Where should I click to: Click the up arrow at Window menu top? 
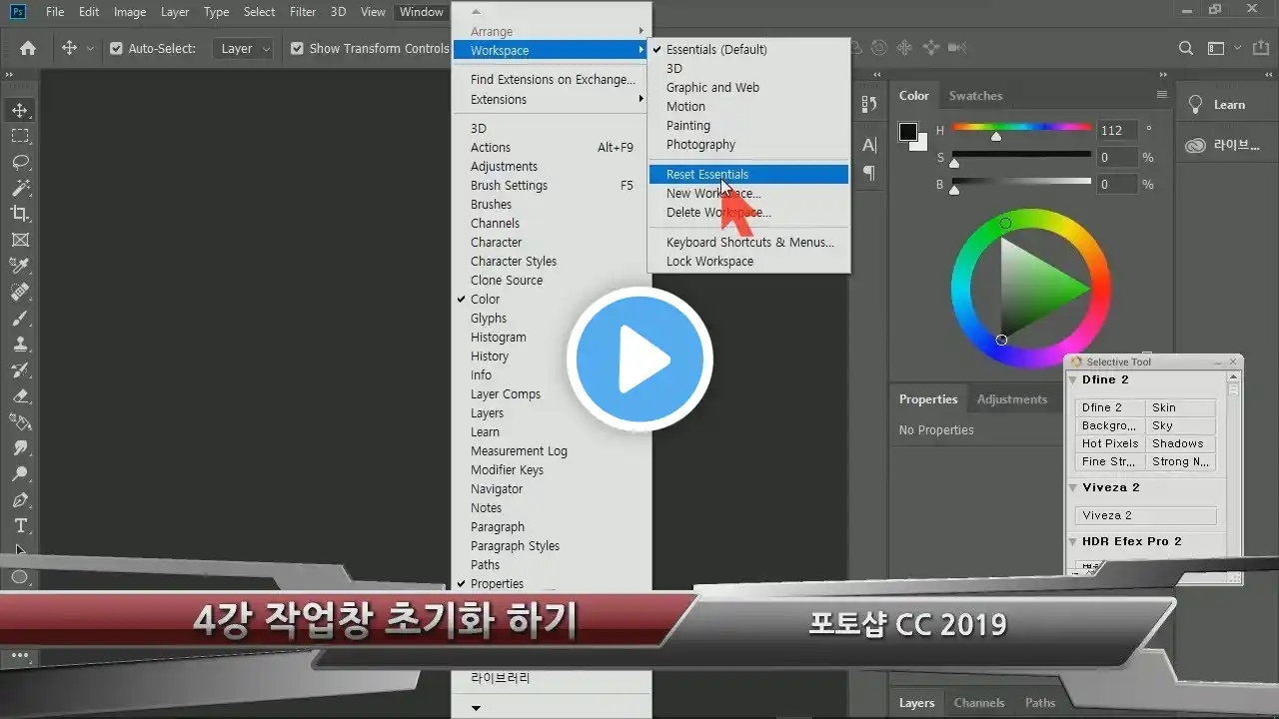point(476,12)
